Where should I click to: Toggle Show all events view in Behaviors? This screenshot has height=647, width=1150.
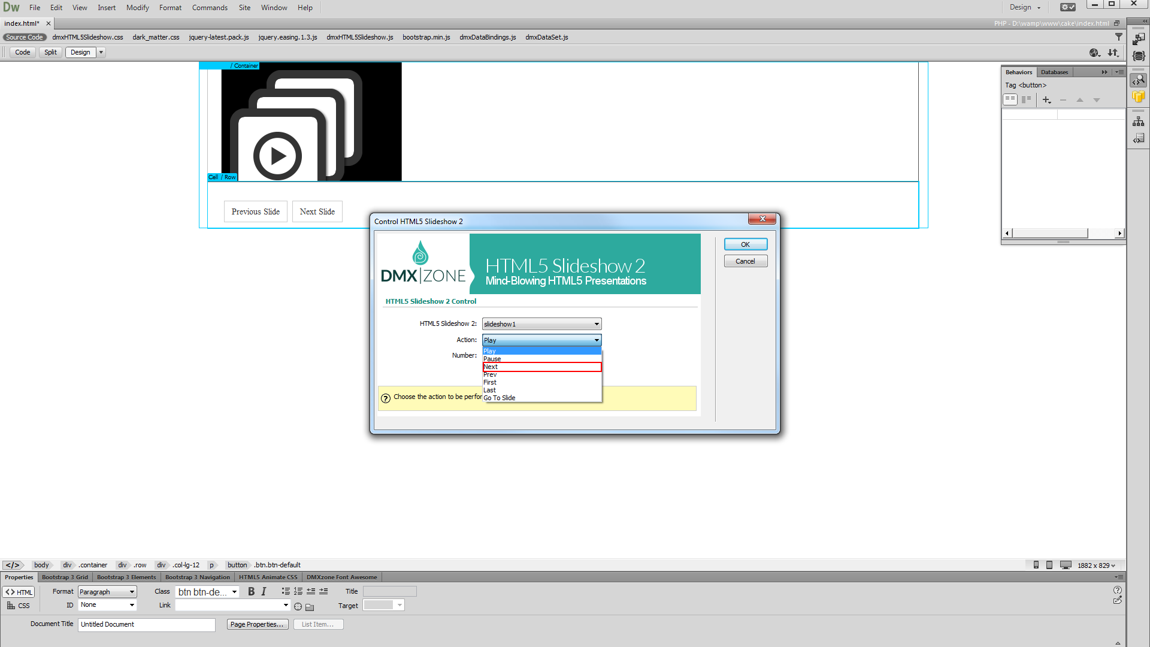[x=1026, y=99]
